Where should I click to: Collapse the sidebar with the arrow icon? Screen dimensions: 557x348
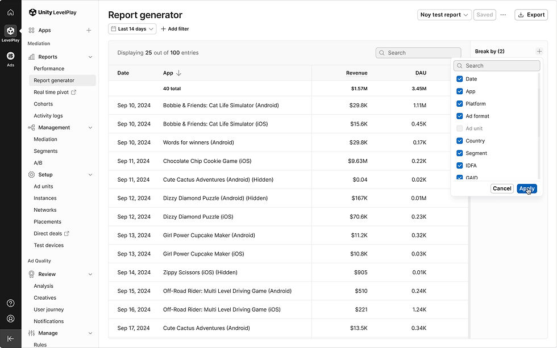pyautogui.click(x=11, y=339)
